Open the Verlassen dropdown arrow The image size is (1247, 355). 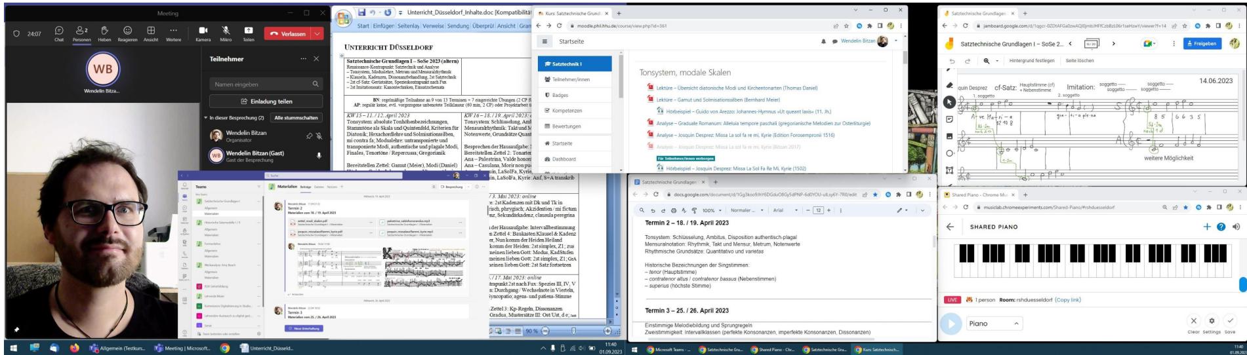tap(317, 33)
